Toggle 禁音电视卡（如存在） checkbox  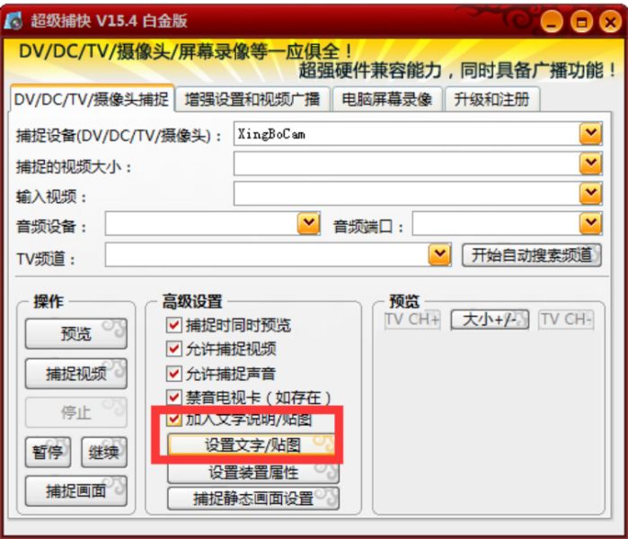pos(173,398)
